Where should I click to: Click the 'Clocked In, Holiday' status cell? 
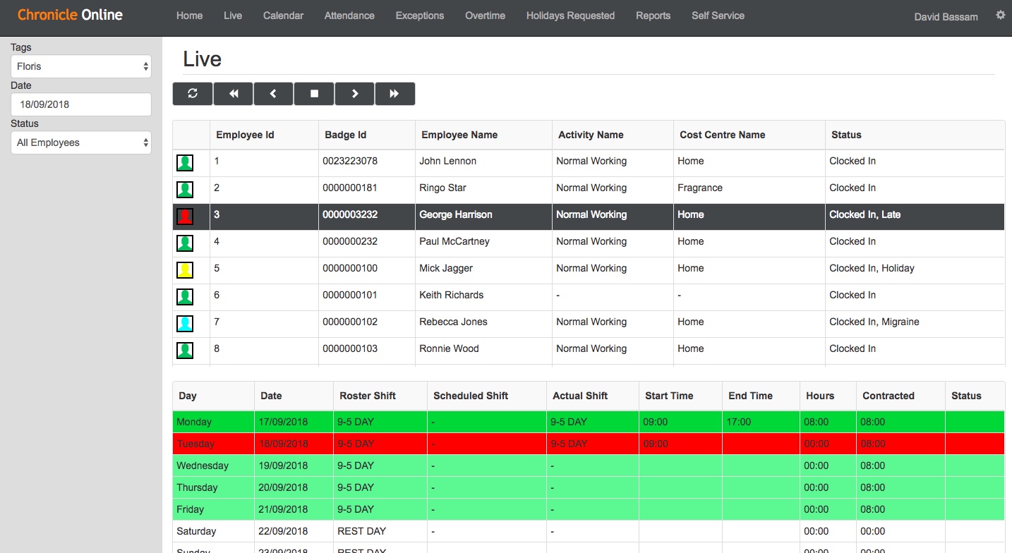coord(915,269)
